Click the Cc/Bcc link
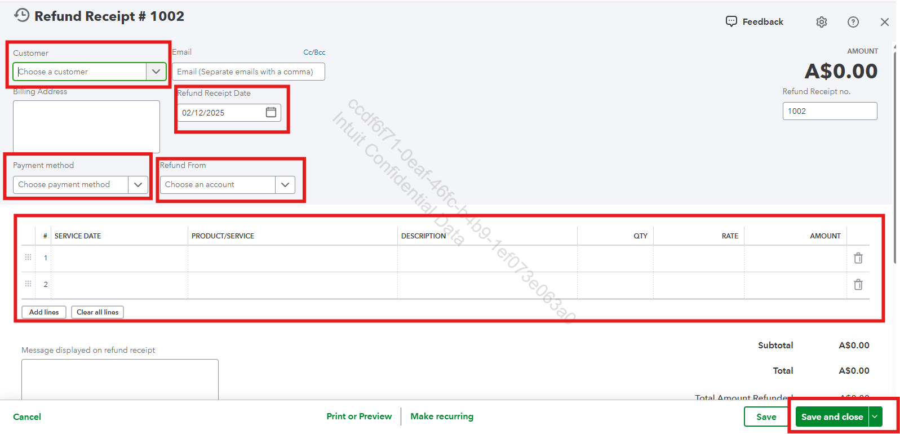The height and width of the screenshot is (434, 900). (x=314, y=52)
